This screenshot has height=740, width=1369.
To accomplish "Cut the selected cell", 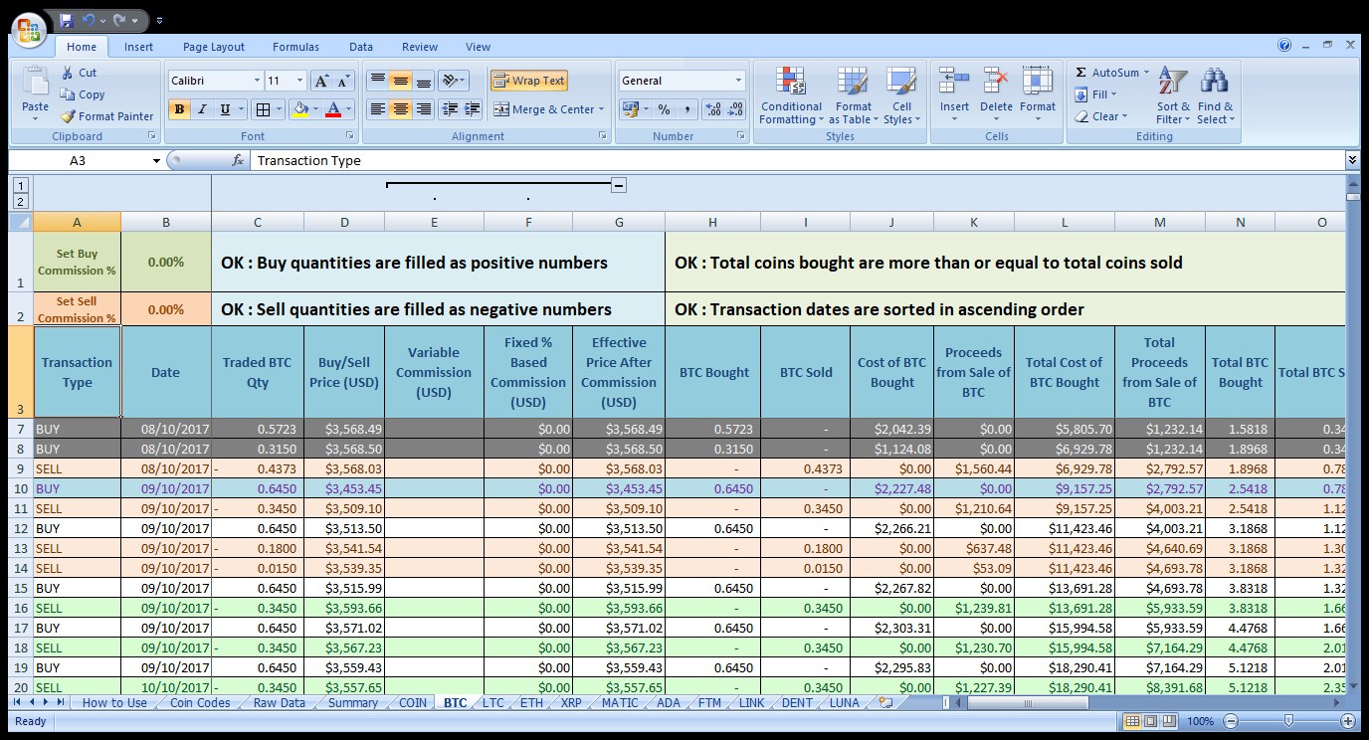I will point(78,73).
